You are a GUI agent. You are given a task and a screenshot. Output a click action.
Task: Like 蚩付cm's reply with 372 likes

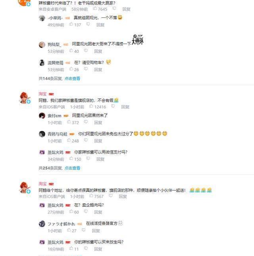coord(69,122)
